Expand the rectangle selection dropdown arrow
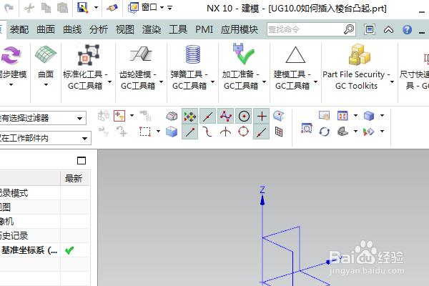 point(158,132)
